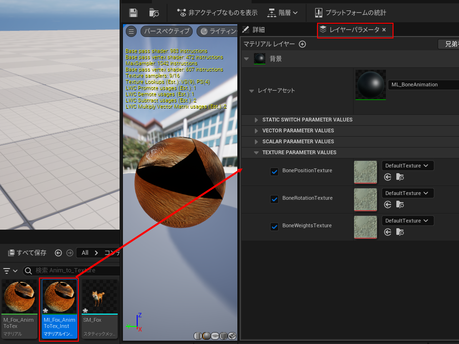This screenshot has height=344, width=459.
Task: Click the Content Browser back history arrow
Action: pyautogui.click(x=58, y=253)
